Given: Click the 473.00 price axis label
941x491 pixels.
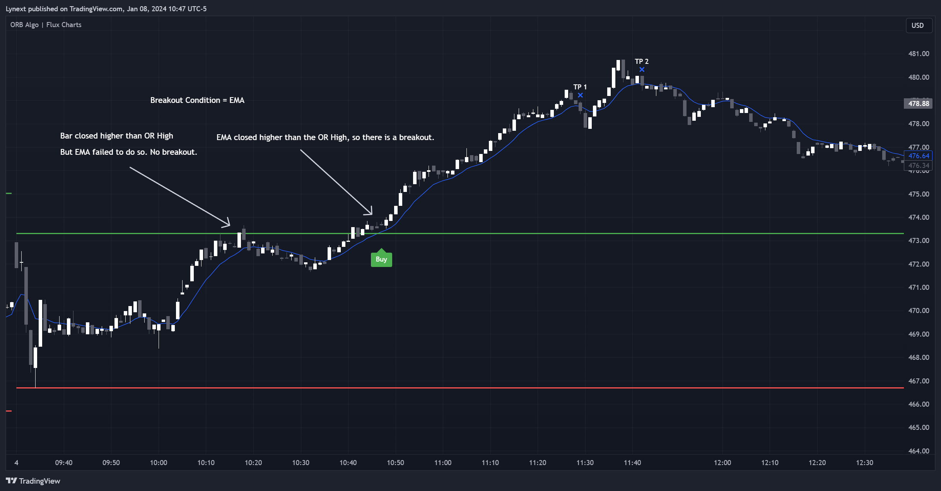Looking at the screenshot, I should pos(919,241).
